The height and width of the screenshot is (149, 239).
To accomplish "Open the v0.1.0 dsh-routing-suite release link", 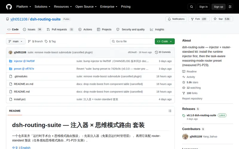I will pyautogui.click(x=201, y=115).
